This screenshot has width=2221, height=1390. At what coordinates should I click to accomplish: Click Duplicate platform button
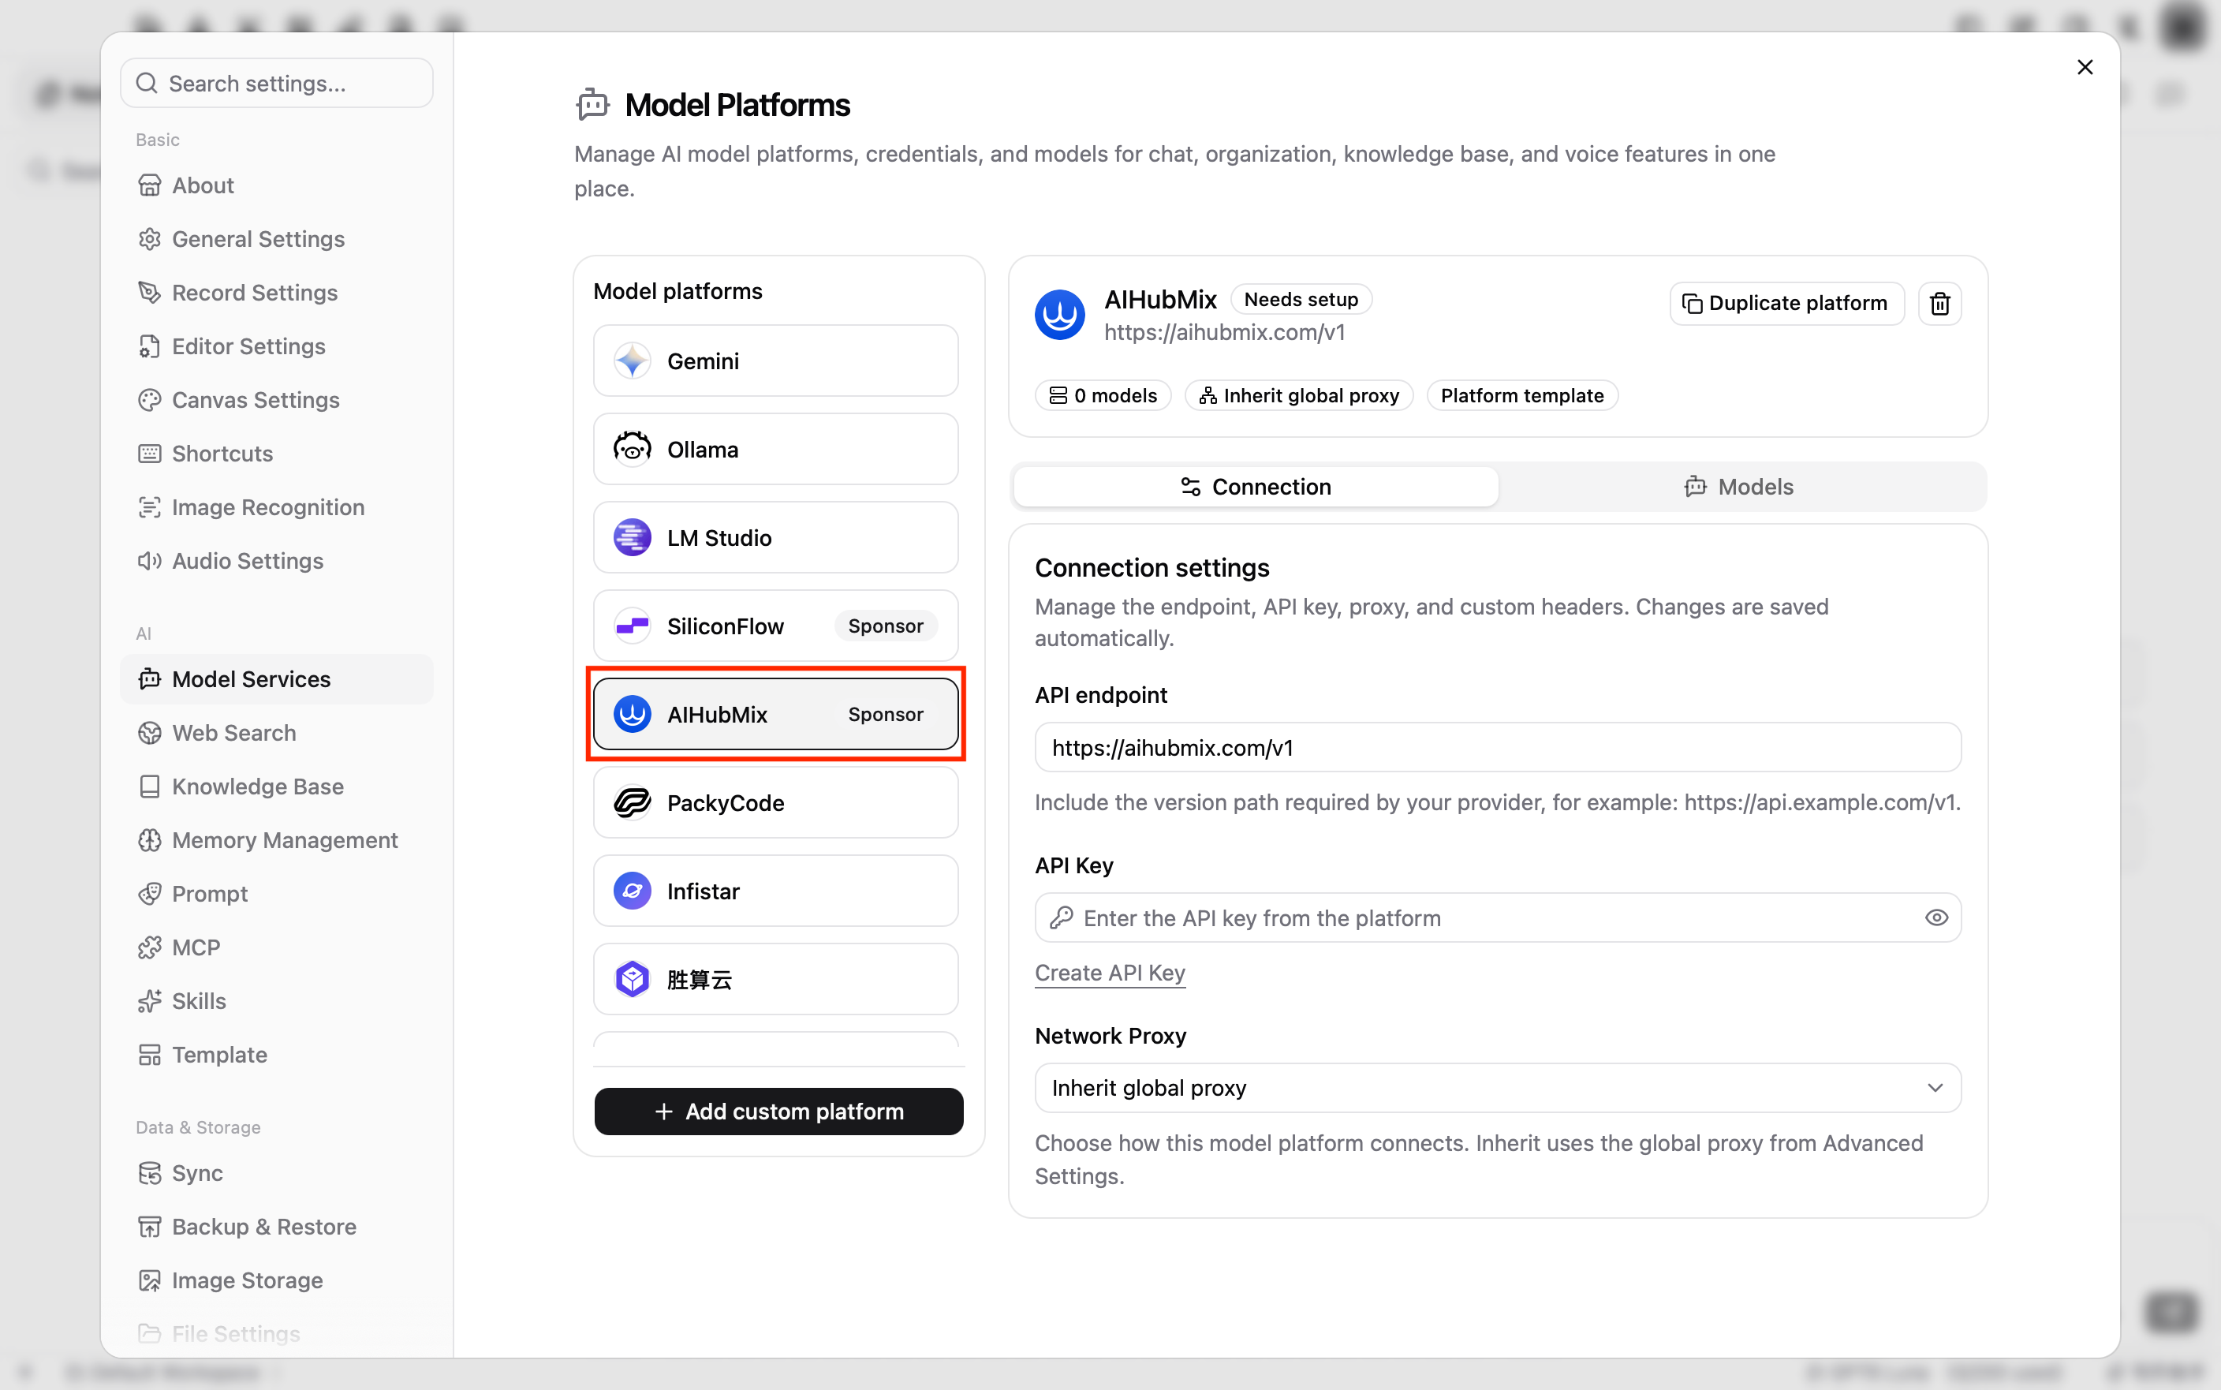point(1786,304)
